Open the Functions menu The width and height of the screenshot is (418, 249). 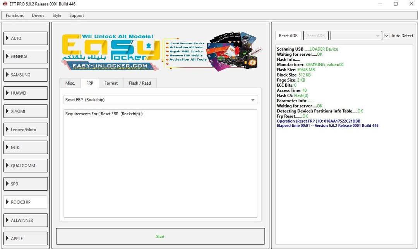15,15
